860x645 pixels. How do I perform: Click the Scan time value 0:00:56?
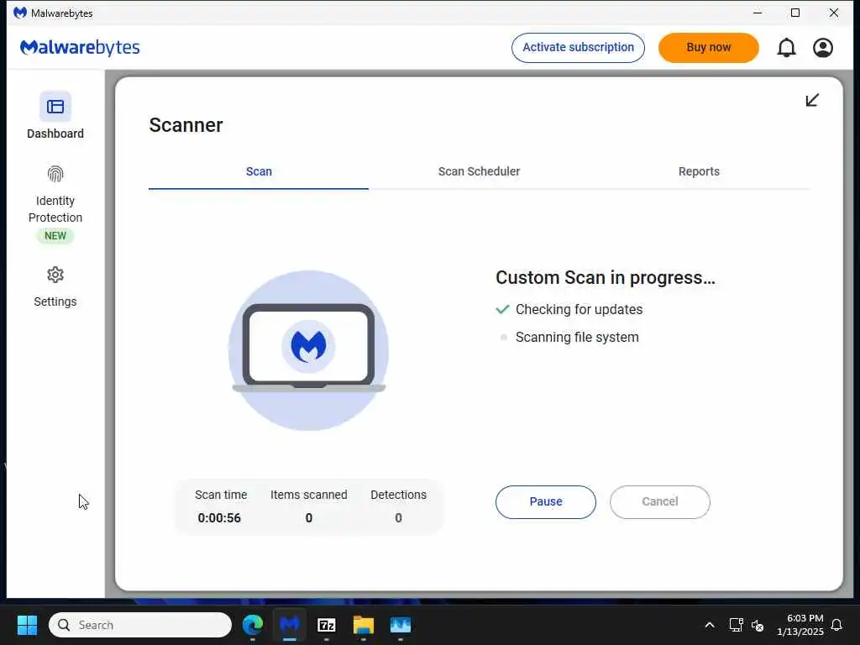pos(219,517)
